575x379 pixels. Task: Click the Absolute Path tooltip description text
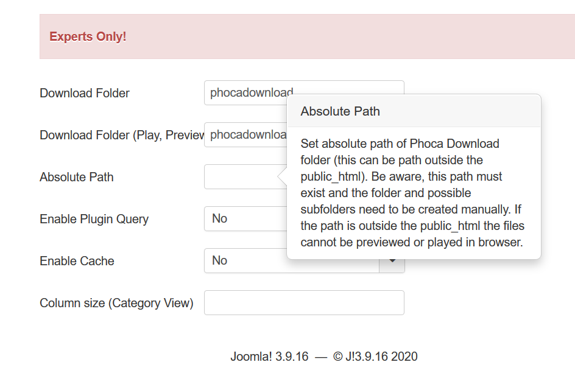412,193
